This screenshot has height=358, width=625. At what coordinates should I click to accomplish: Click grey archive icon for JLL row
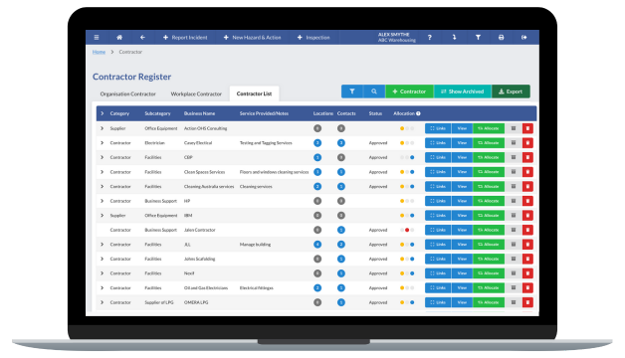click(x=514, y=244)
